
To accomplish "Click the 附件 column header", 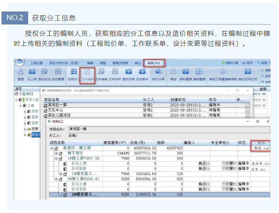I will click(x=261, y=143).
